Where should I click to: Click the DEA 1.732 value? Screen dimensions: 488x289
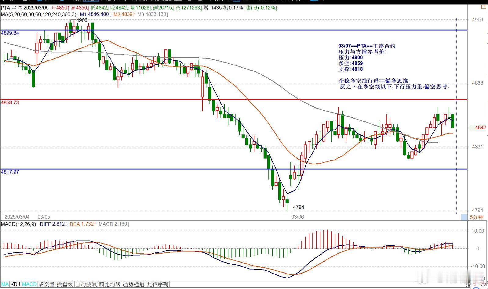(83, 224)
